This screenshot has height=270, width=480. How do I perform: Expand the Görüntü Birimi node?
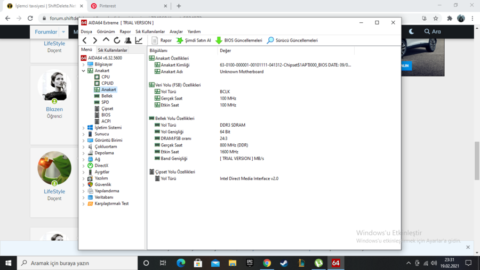pyautogui.click(x=84, y=141)
